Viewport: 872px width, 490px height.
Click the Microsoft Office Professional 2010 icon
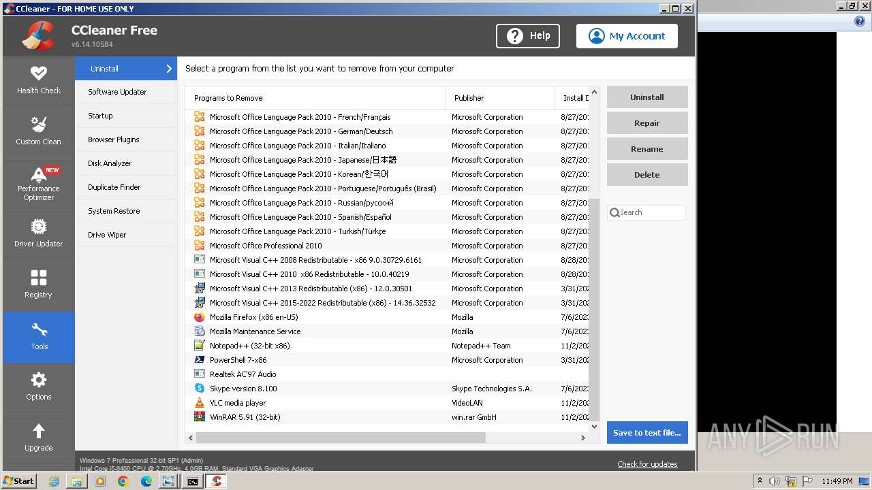coord(200,246)
